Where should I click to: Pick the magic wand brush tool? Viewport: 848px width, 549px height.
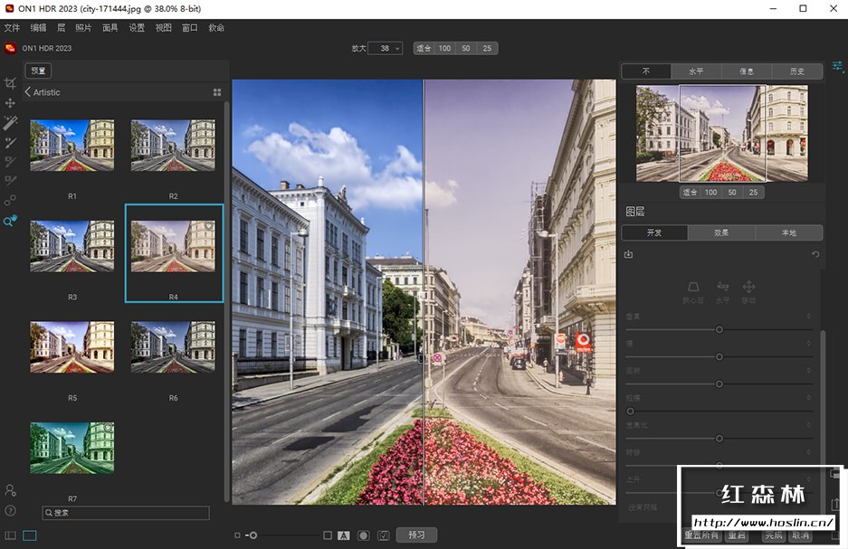point(10,123)
